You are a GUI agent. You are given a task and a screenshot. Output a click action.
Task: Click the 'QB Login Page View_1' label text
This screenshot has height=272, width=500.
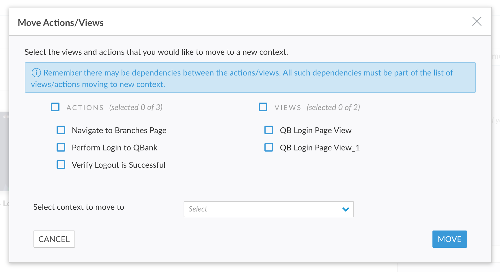320,148
